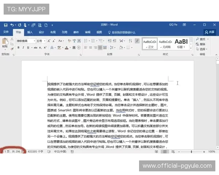Click the macro recording icon in the status bar
The width and height of the screenshot is (219, 175).
[72, 152]
